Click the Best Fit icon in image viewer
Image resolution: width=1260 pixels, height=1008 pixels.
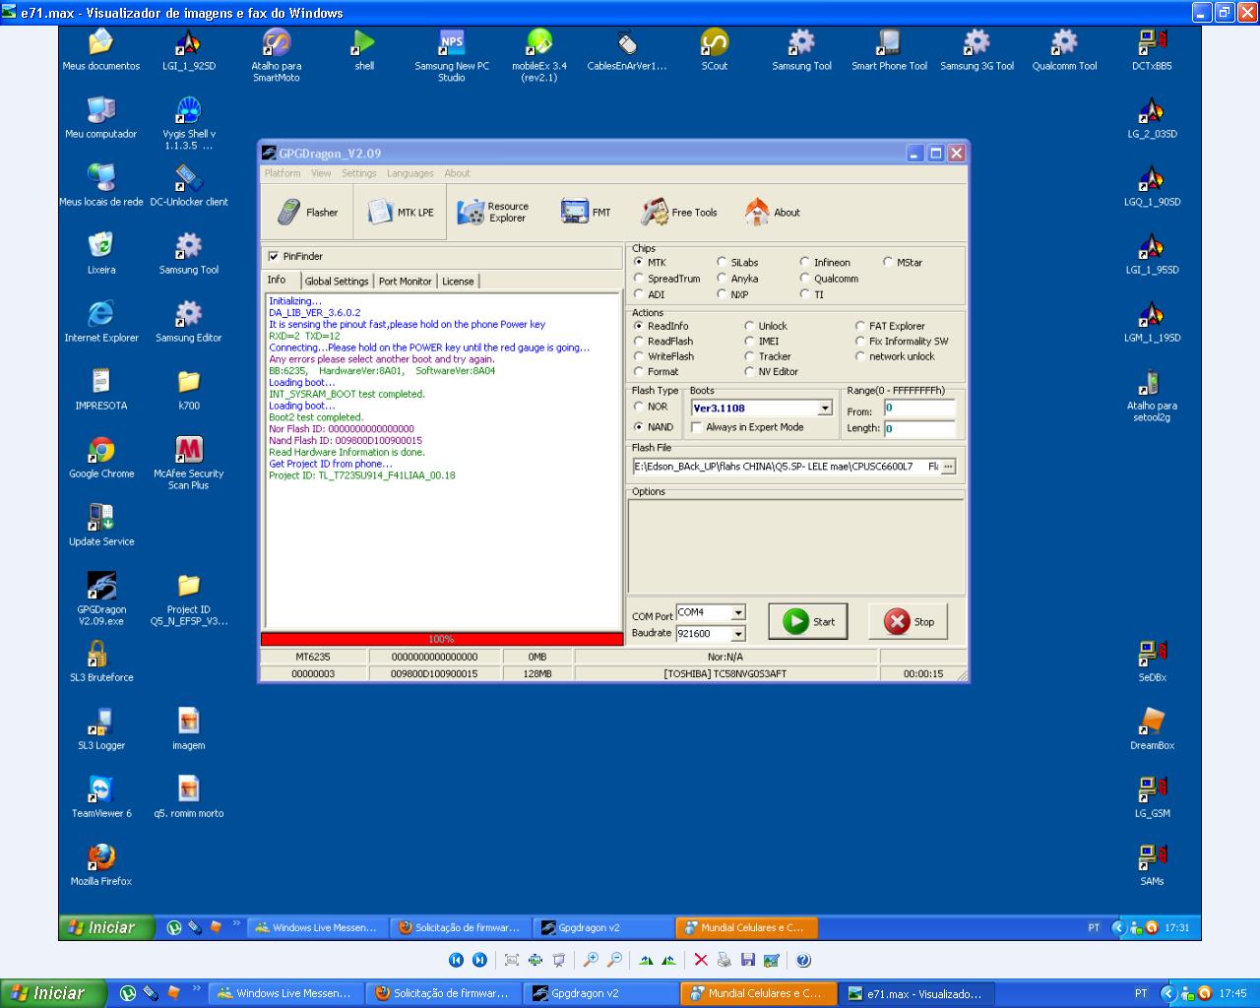point(512,960)
